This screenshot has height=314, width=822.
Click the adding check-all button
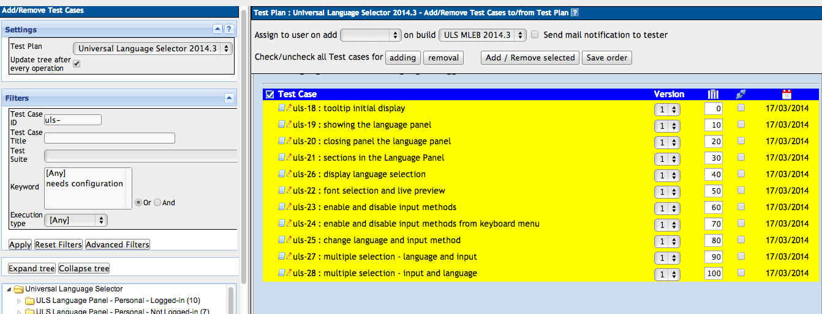pos(402,57)
